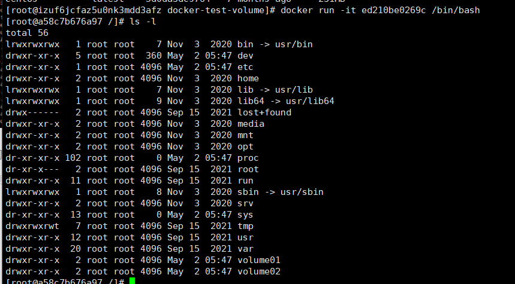Click the 'bin -> usr/bin' symlink entry
515x284 pixels.
pyautogui.click(x=275, y=44)
